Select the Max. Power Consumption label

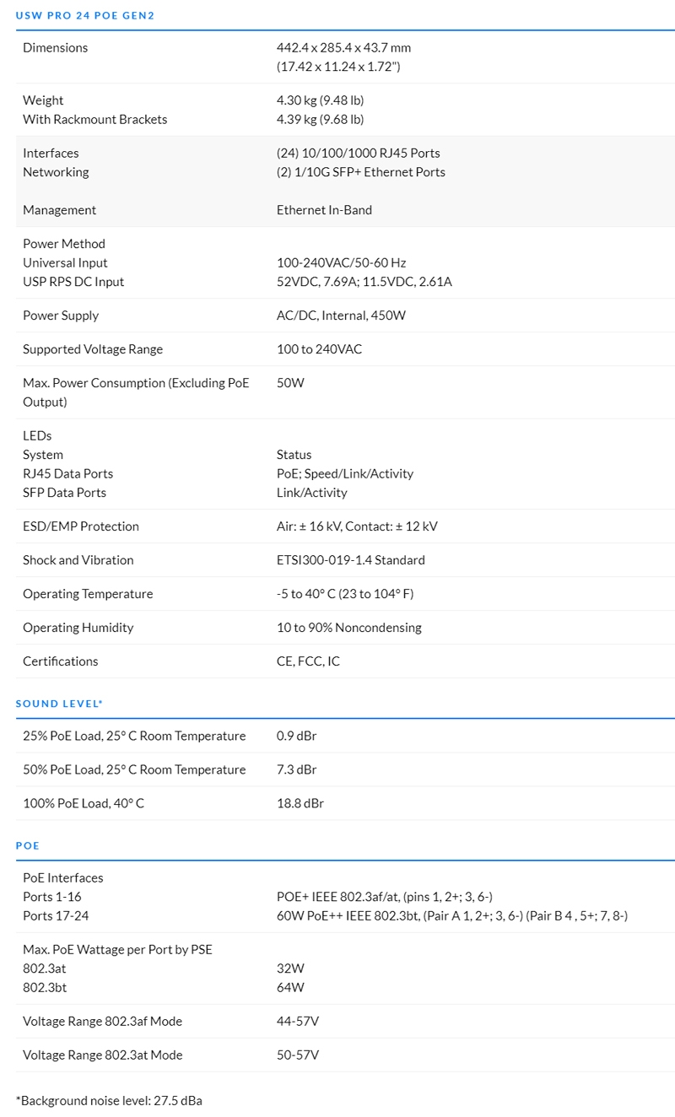point(136,392)
